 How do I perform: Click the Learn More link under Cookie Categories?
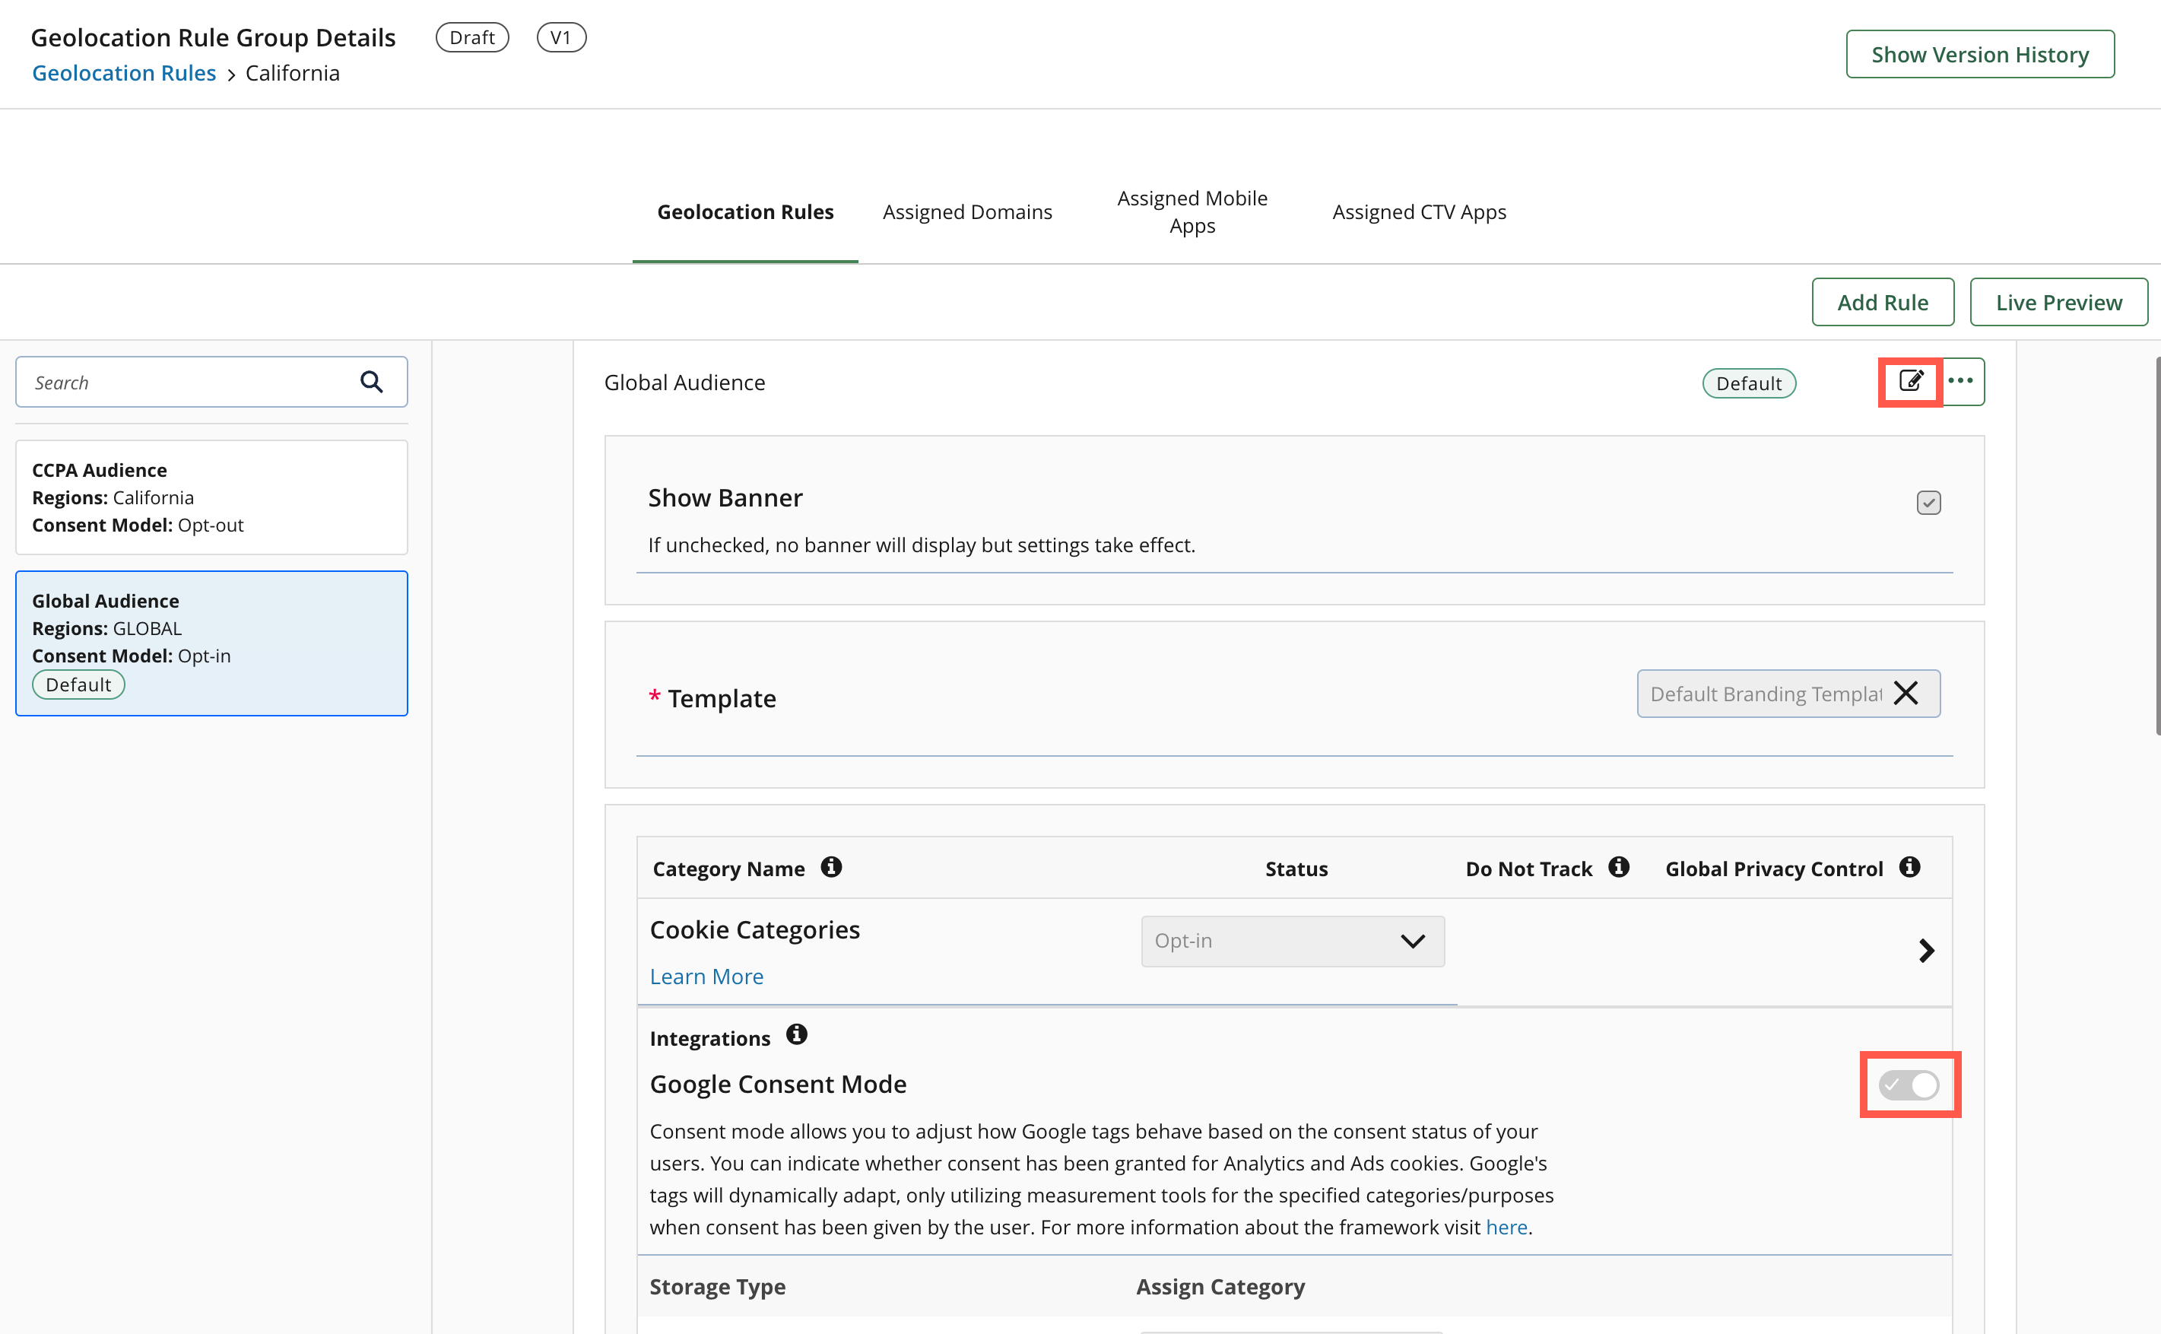(x=706, y=976)
